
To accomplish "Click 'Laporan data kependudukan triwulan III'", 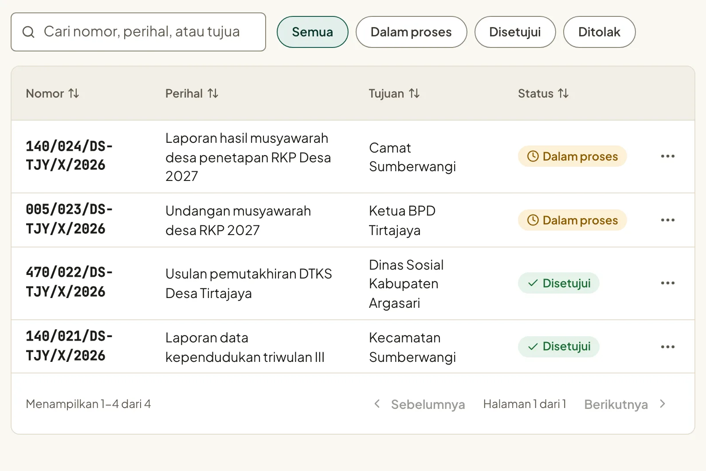I will click(245, 347).
